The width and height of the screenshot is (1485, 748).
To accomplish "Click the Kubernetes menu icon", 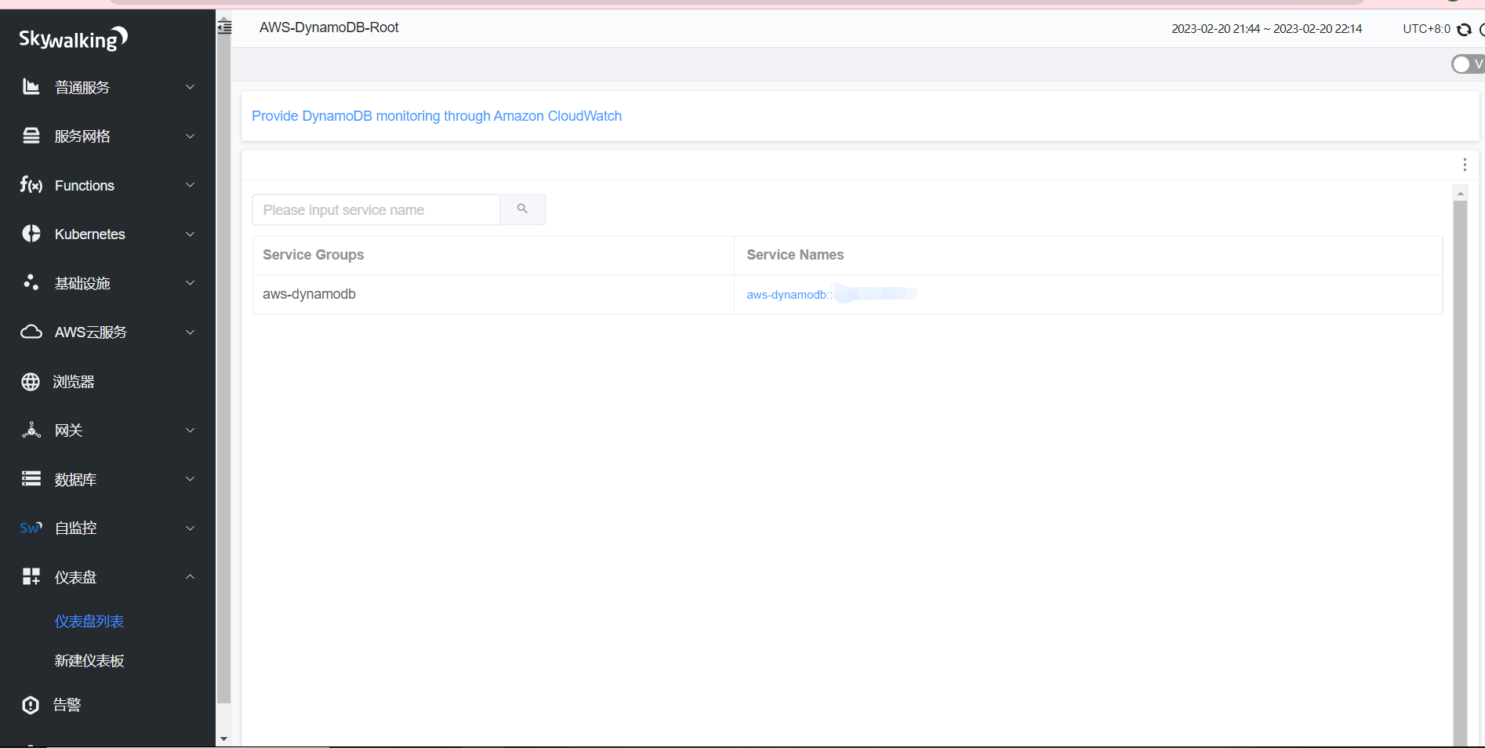I will click(x=31, y=234).
